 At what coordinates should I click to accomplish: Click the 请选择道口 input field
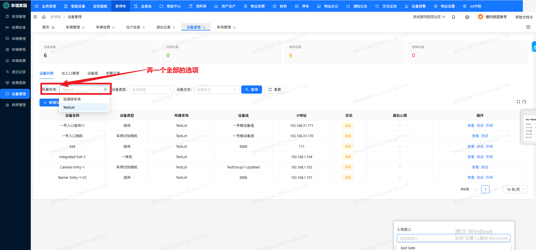(x=425, y=238)
